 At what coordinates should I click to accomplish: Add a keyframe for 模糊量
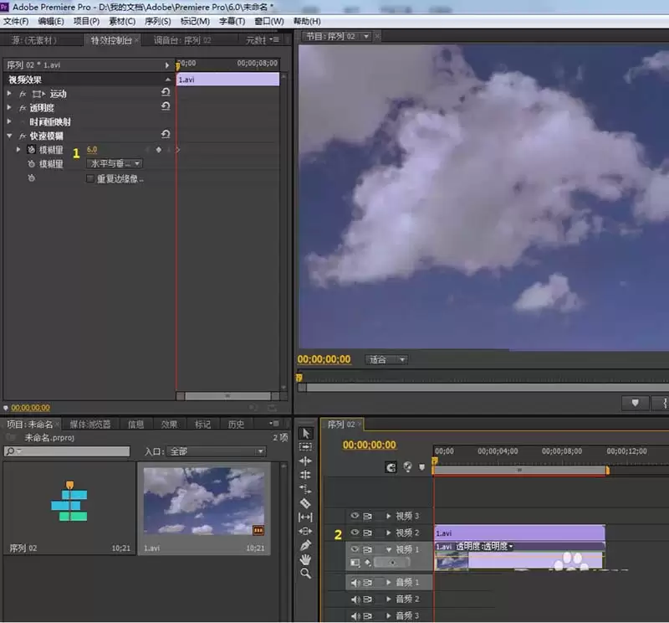[159, 150]
